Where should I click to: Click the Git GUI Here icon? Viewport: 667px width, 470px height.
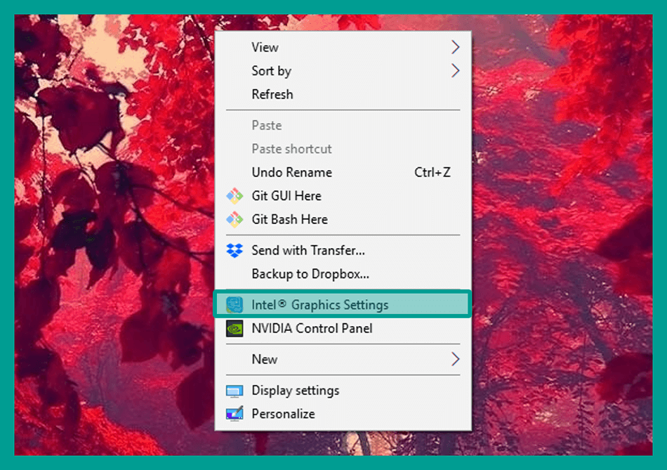point(235,196)
